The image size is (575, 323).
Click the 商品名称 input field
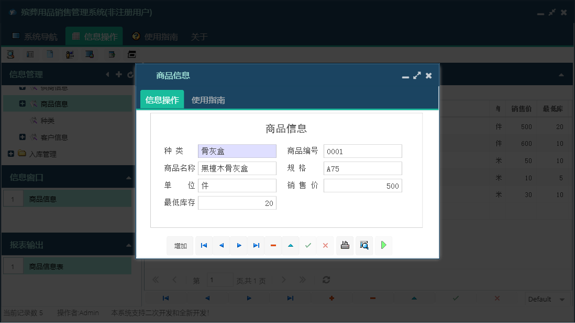click(x=237, y=168)
